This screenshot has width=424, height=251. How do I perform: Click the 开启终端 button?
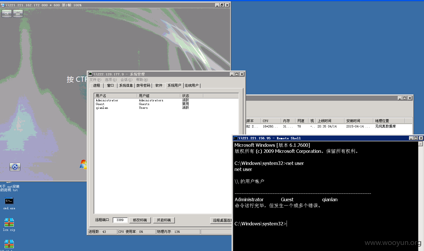click(x=164, y=220)
